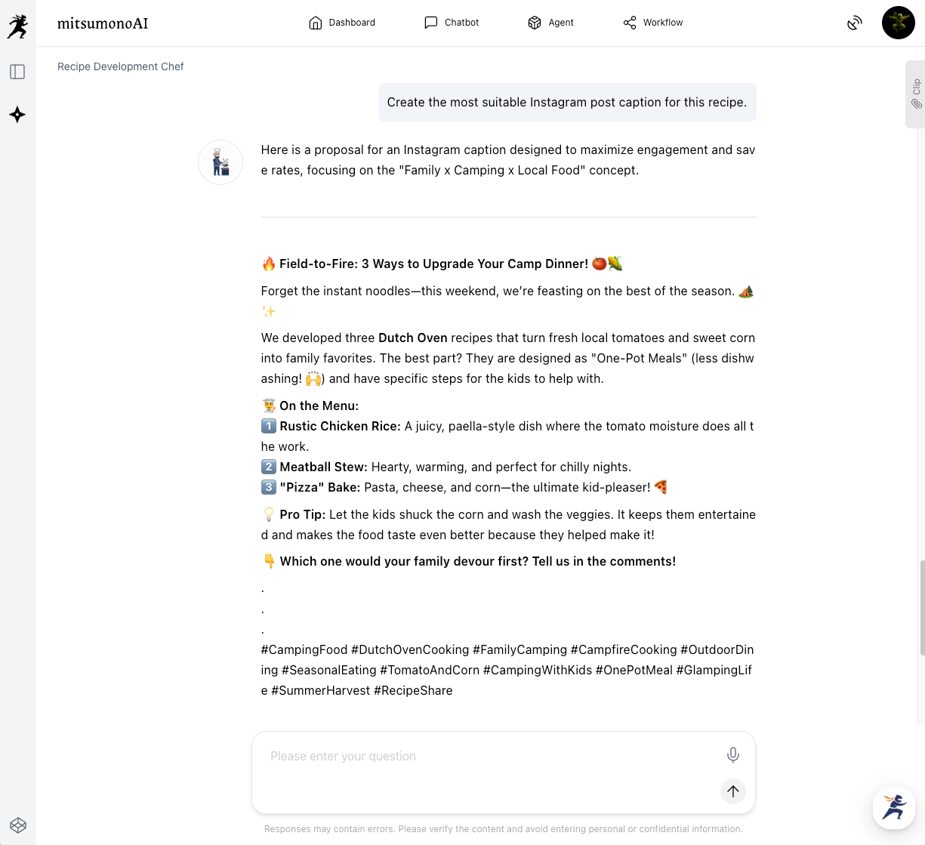Toggle the left sidebar panel
925x845 pixels.
[x=17, y=72]
